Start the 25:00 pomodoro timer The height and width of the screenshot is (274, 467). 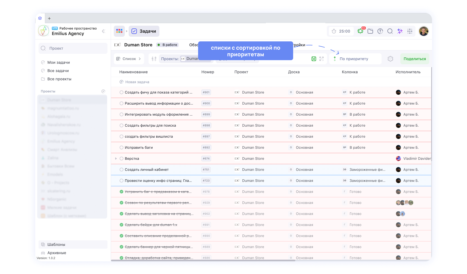341,31
